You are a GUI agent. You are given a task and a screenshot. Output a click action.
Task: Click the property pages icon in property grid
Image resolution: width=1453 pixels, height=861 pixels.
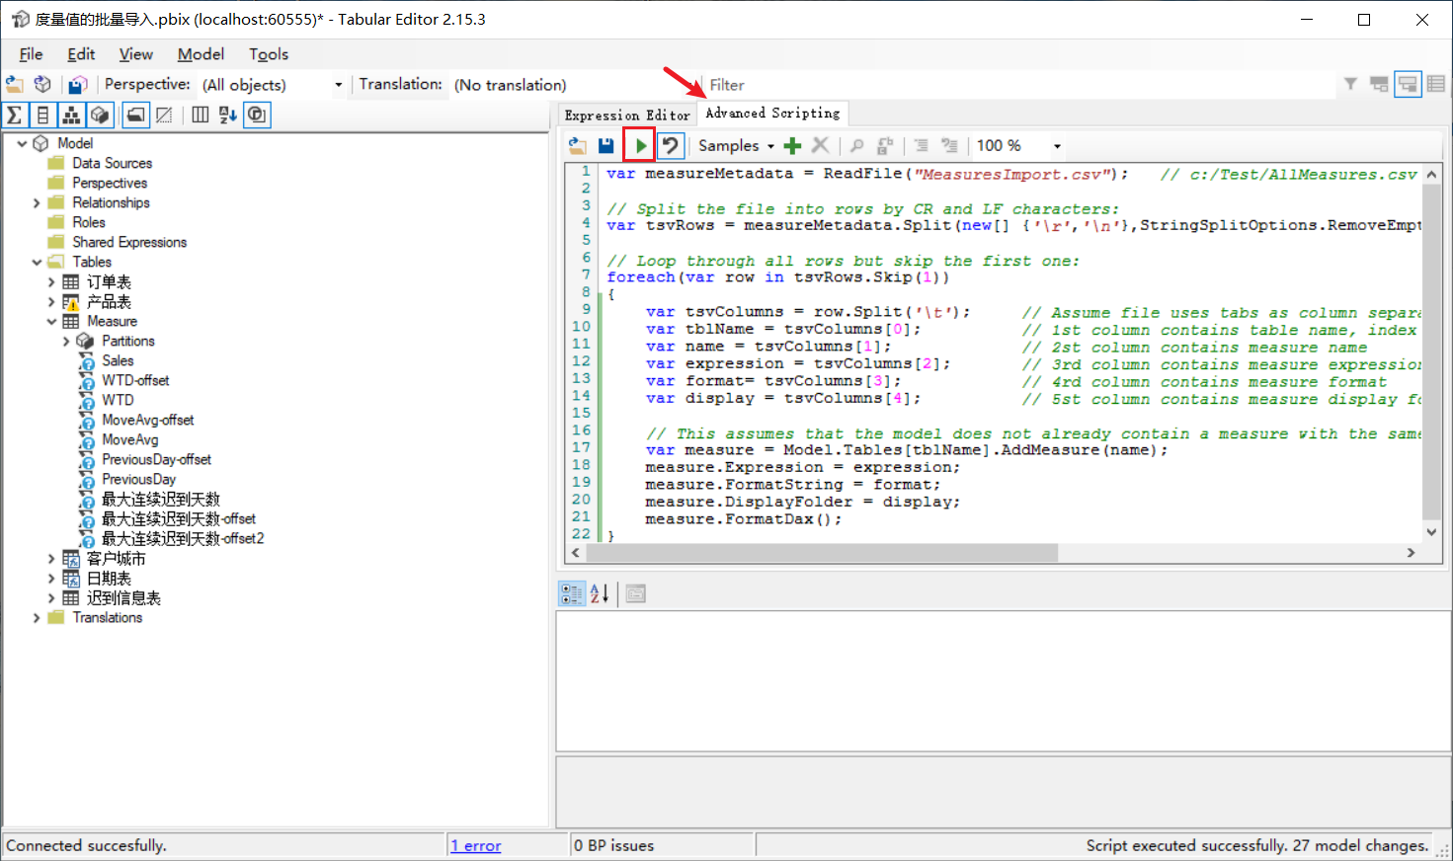635,593
